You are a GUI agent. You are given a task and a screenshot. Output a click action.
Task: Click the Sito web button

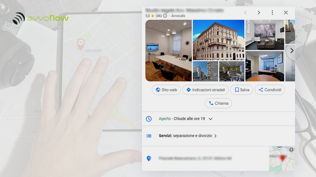[x=166, y=90]
